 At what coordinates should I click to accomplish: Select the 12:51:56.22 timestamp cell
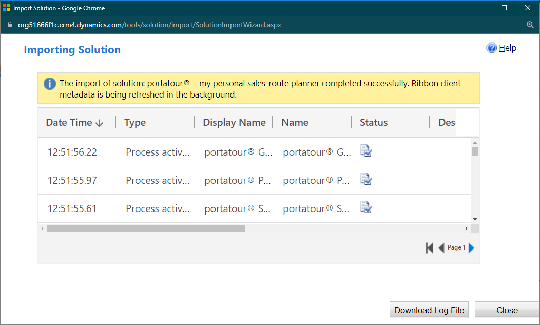point(72,152)
